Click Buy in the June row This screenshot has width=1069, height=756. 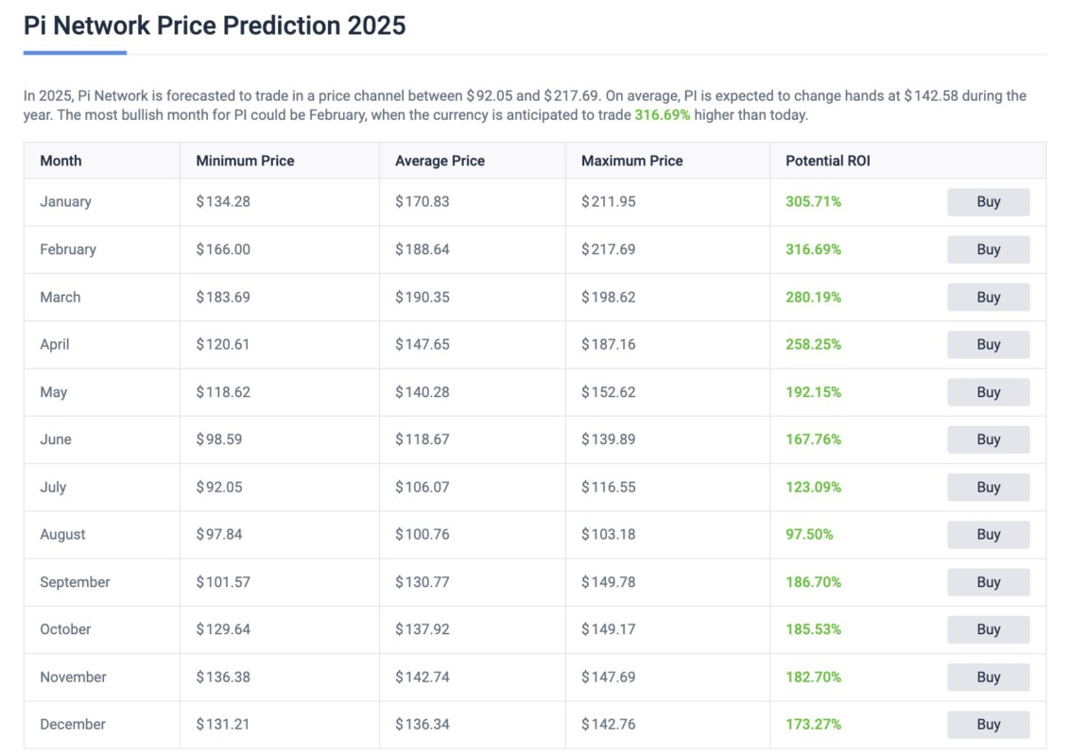(x=989, y=439)
